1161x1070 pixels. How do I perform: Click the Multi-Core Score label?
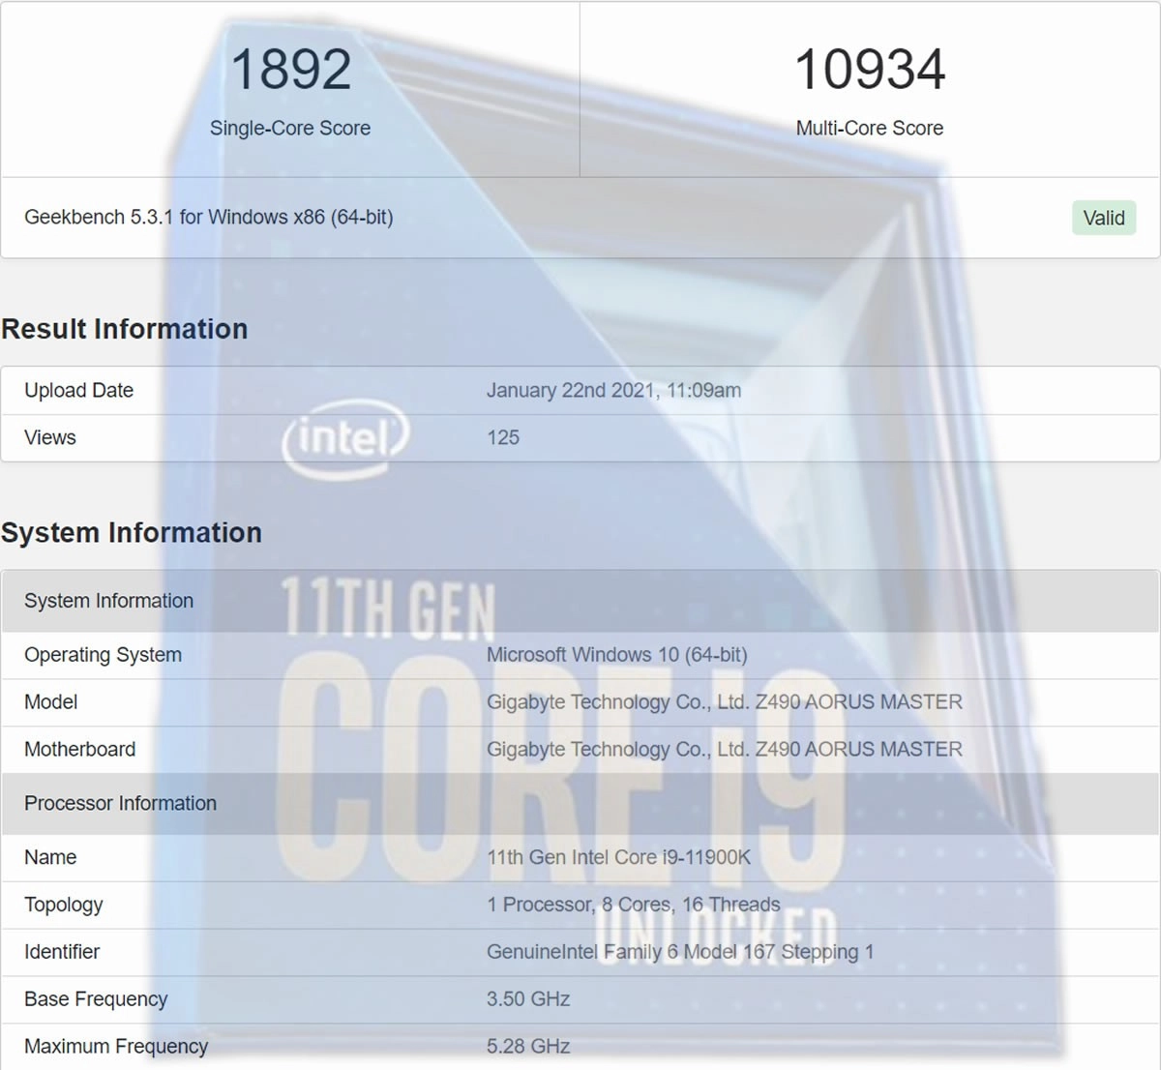[869, 128]
